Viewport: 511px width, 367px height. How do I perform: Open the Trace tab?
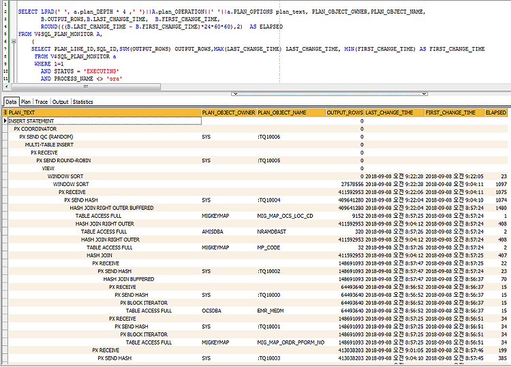click(42, 102)
